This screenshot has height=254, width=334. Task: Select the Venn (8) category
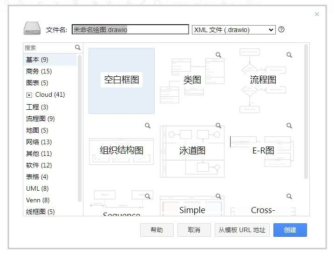50,200
